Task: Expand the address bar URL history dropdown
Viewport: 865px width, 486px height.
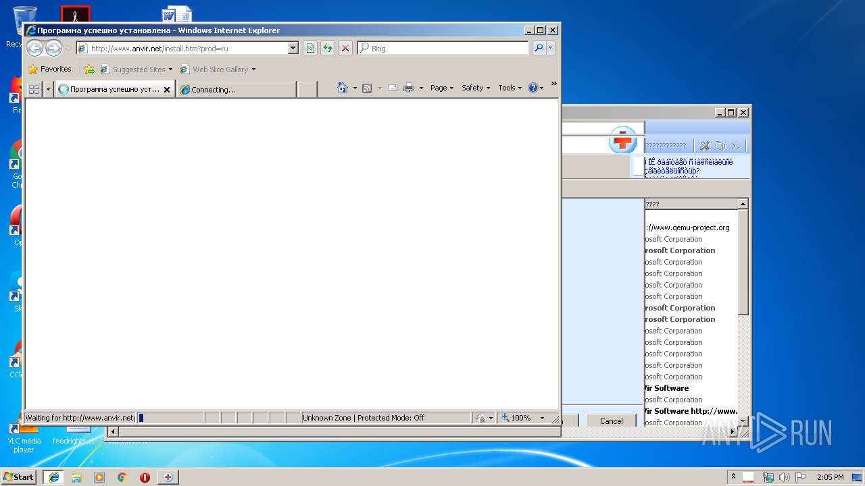Action: [x=293, y=49]
